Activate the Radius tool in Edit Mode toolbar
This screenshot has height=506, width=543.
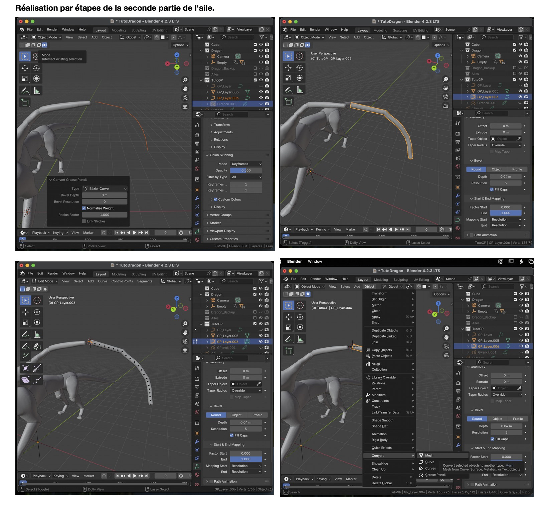click(x=25, y=368)
